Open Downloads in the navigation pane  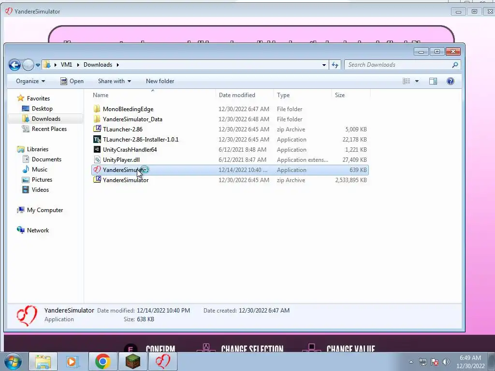click(x=46, y=119)
